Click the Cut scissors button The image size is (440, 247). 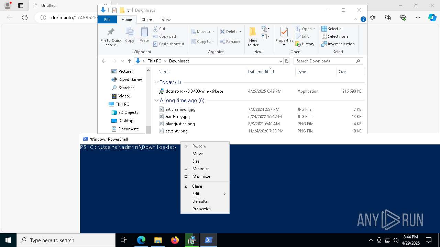tap(159, 29)
